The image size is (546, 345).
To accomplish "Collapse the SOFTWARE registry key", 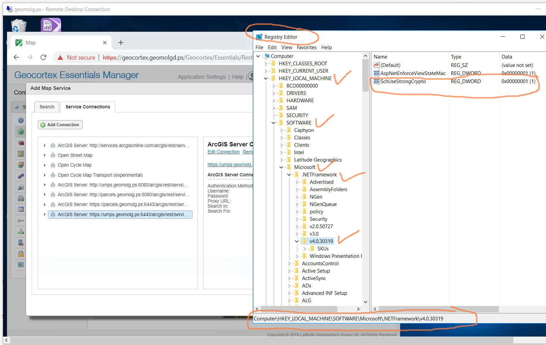I will [274, 123].
